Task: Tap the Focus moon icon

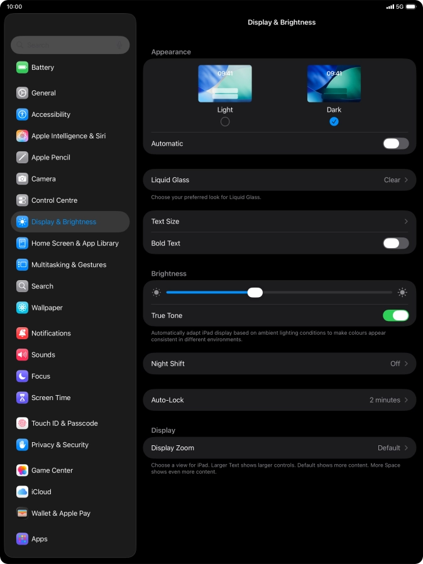Action: [23, 376]
